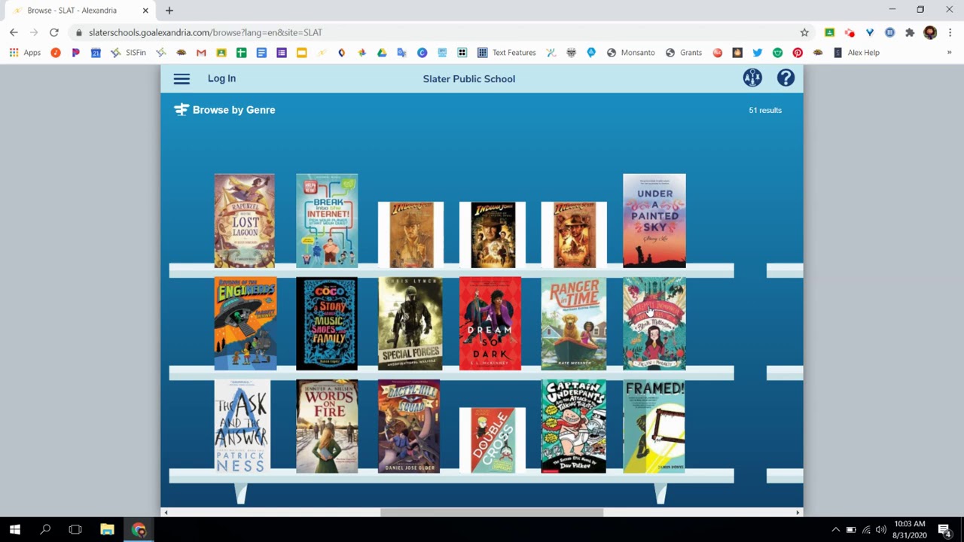Open A Dream So Dark book
Image resolution: width=964 pixels, height=542 pixels.
click(490, 324)
